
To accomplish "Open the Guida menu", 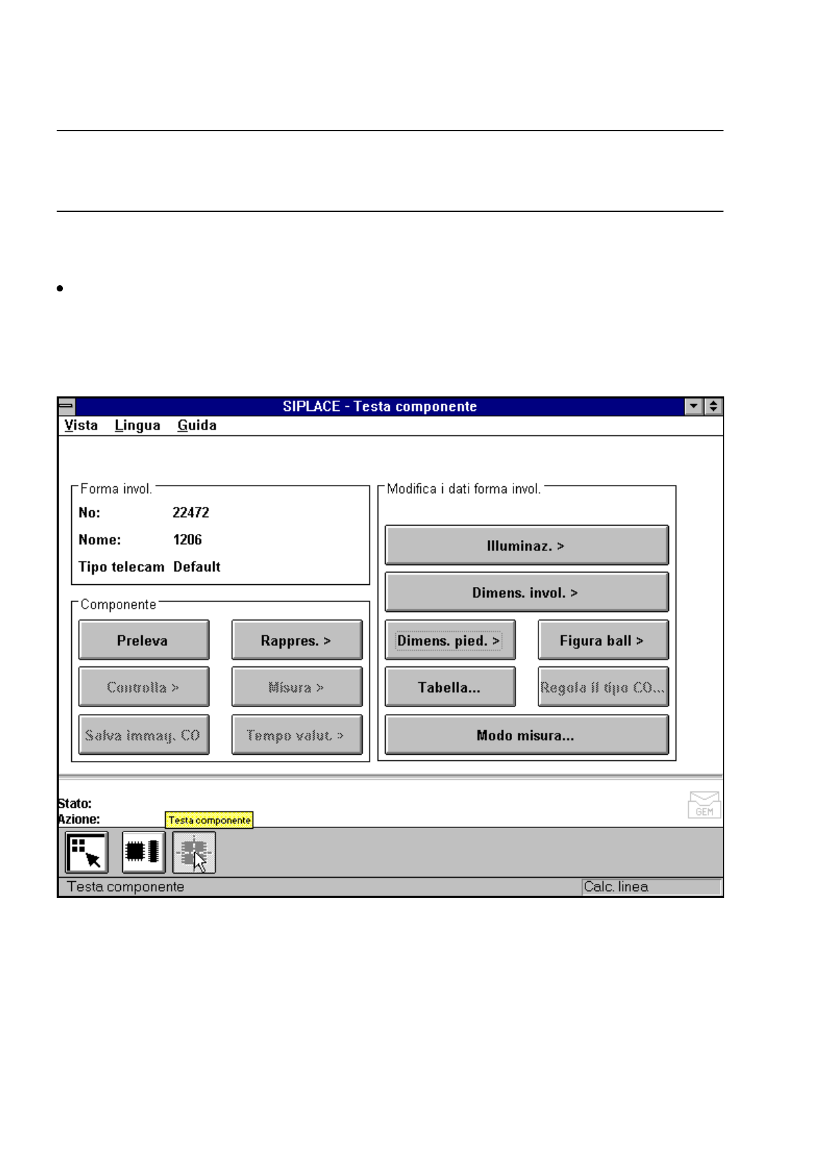I will pos(197,425).
